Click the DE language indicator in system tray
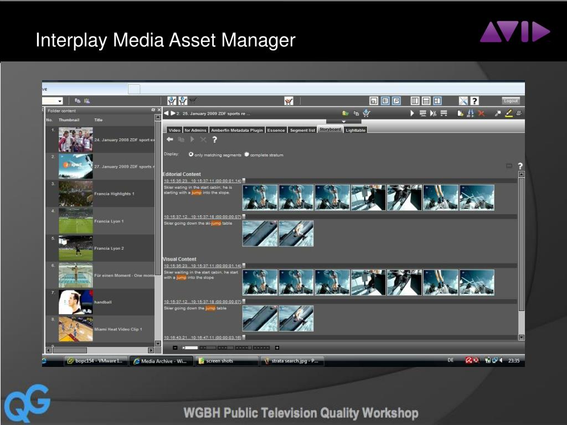Viewport: 567px width, 425px height. pos(451,360)
